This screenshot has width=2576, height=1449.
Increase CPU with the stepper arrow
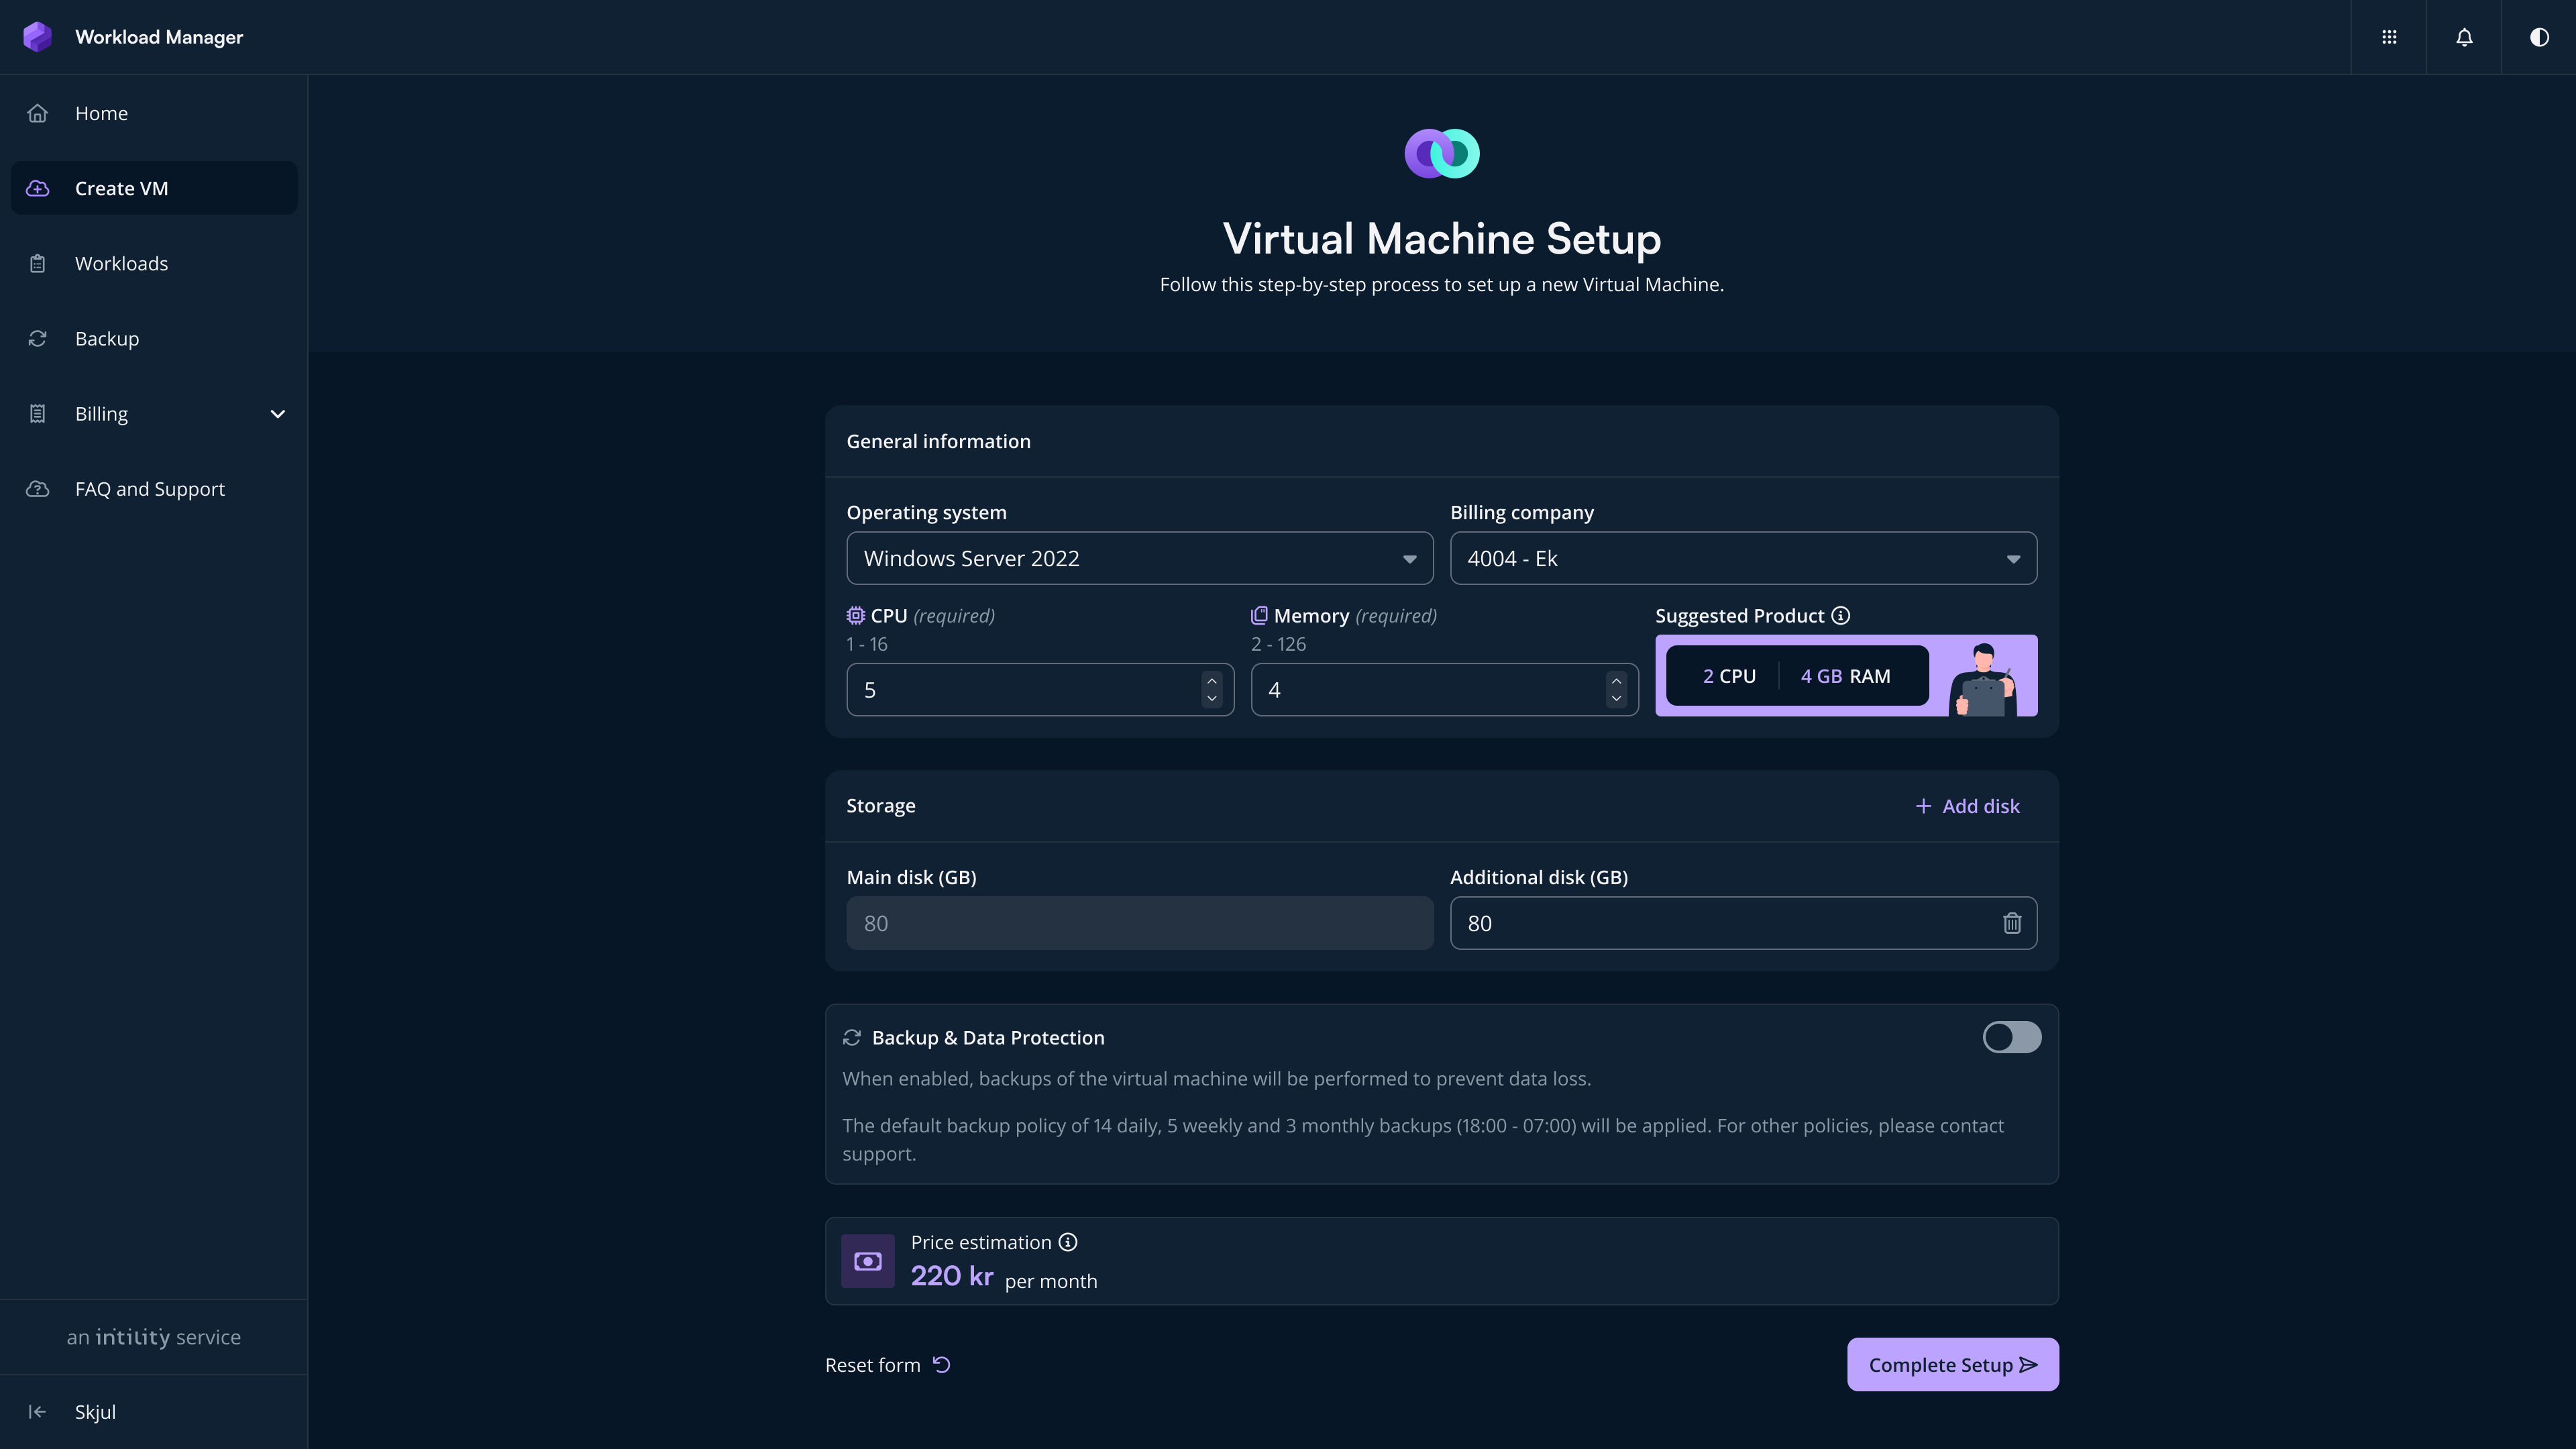point(1211,681)
